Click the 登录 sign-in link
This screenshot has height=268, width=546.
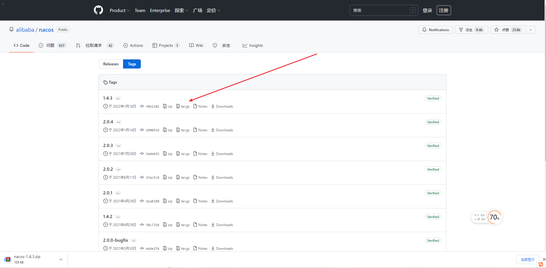point(427,10)
